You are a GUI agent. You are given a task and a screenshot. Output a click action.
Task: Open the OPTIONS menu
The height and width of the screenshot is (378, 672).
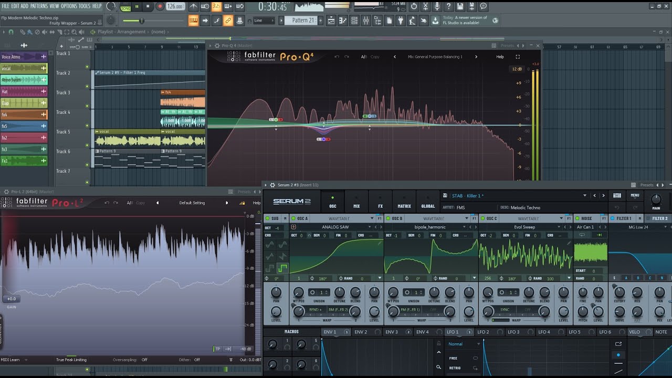[x=69, y=6]
